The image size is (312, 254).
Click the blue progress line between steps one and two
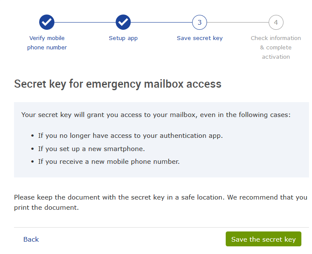tap(85, 22)
